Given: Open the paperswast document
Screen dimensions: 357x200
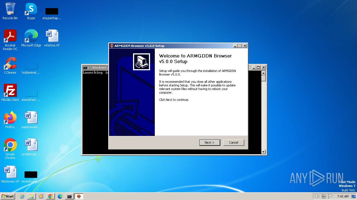Looking at the screenshot, I should [31, 120].
